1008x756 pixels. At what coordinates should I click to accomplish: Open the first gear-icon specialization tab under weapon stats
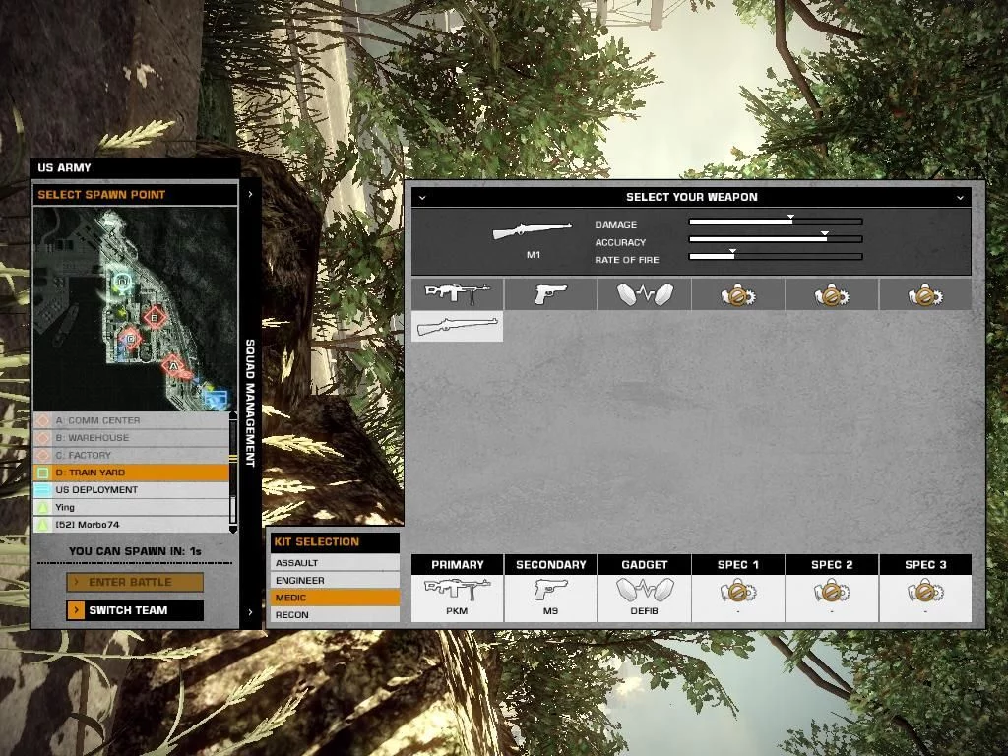click(x=738, y=293)
